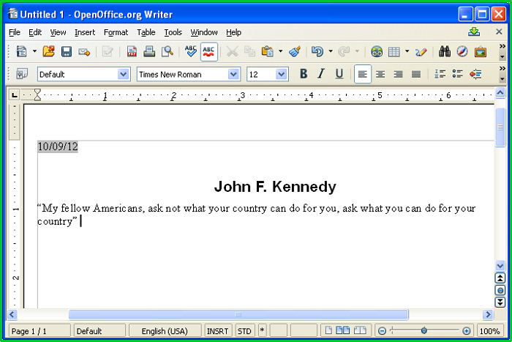Toggle AutoSpellcheck red underline button

point(209,51)
